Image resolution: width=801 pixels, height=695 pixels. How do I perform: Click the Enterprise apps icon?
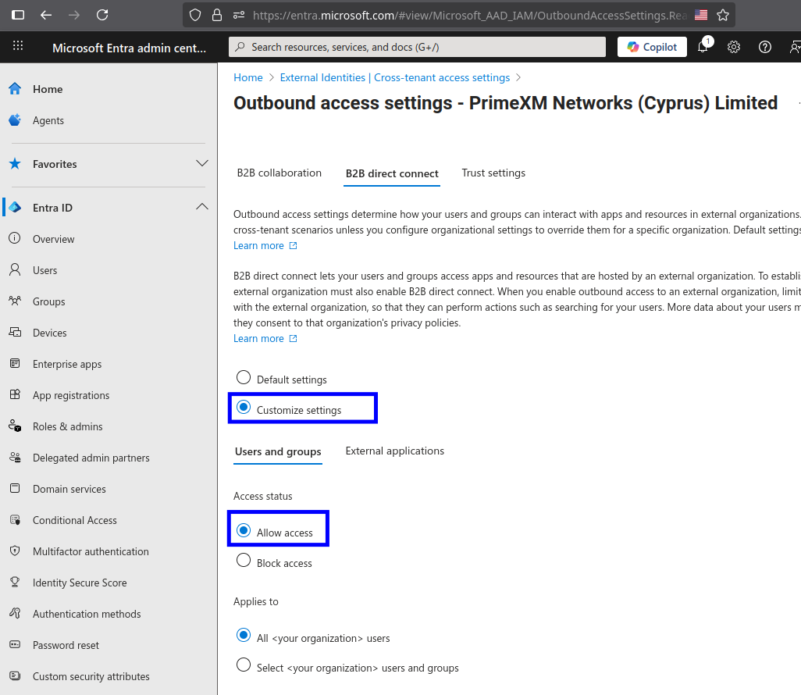[15, 363]
